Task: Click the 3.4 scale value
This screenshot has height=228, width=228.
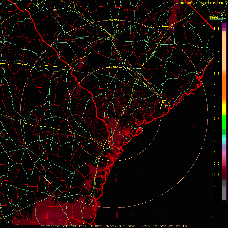Action: click(217, 119)
